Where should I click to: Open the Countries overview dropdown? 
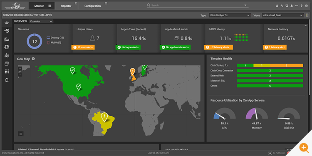[x=41, y=21]
